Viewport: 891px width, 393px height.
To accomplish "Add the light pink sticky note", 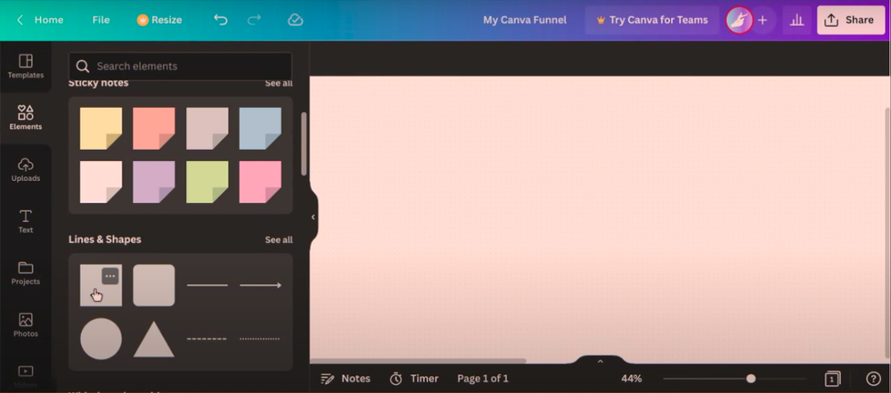I will click(101, 182).
